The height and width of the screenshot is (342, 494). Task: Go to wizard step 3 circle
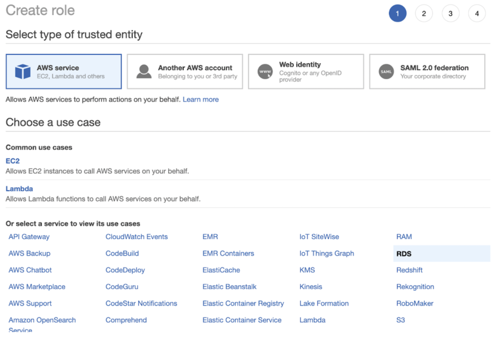coord(450,13)
